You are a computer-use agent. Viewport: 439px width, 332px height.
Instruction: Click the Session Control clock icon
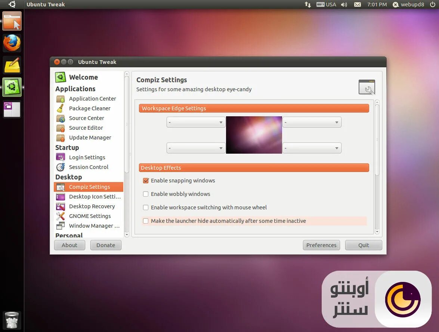(61, 167)
